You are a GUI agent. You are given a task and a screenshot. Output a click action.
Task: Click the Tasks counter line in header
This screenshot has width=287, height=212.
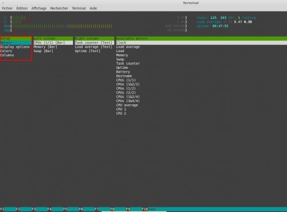[x=226, y=18]
